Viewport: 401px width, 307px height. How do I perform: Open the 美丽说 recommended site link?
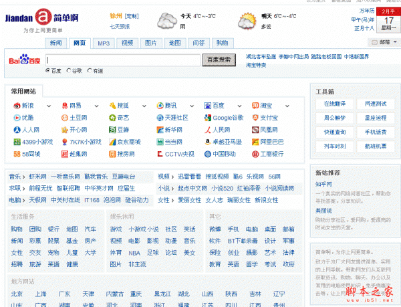pos(323,211)
